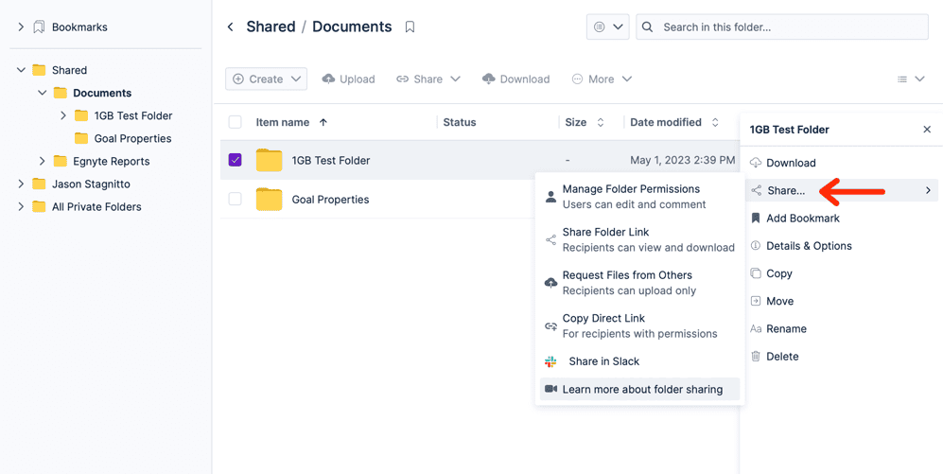Click the Download cloud icon in toolbar
Screen dimensions: 943x474
[x=489, y=79]
